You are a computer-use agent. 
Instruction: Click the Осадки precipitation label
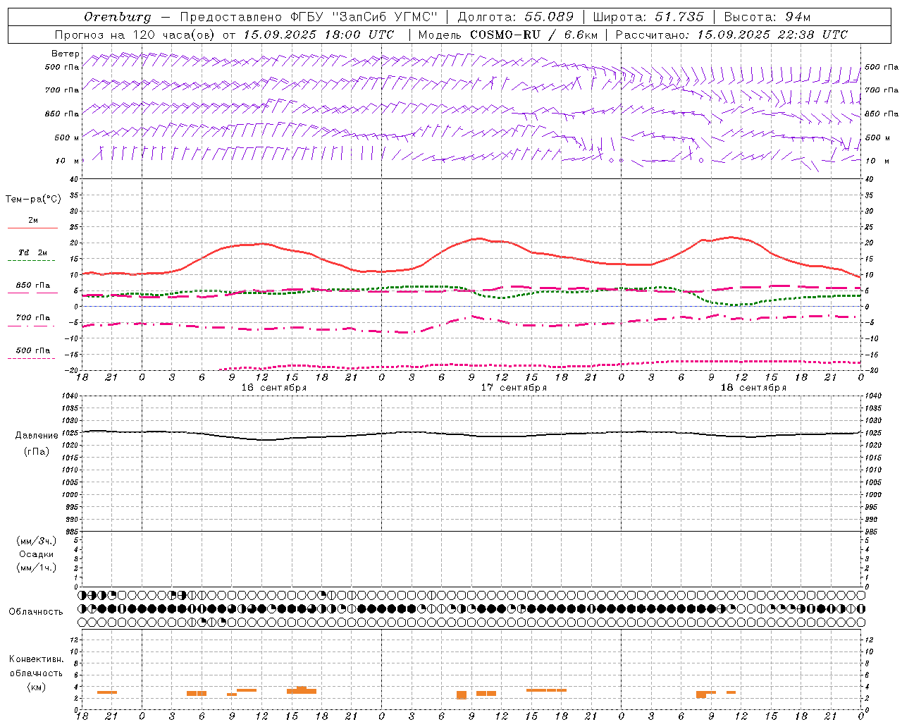tap(37, 554)
